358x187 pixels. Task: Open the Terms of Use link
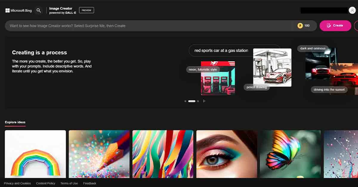click(69, 183)
